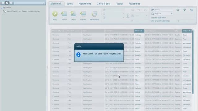Open the Relationships icon in the ribbon
This screenshot has width=198, height=111.
coord(94,14)
